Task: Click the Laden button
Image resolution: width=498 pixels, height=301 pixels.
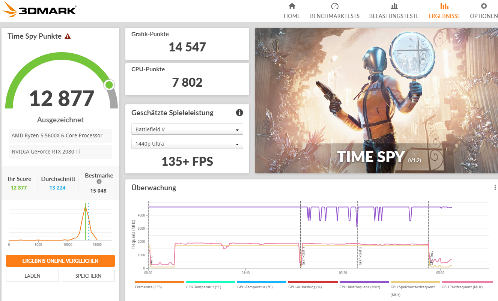Action: coord(32,276)
